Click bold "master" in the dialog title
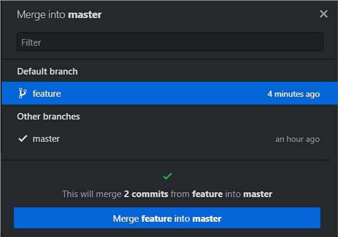The height and width of the screenshot is (237, 338). [85, 14]
